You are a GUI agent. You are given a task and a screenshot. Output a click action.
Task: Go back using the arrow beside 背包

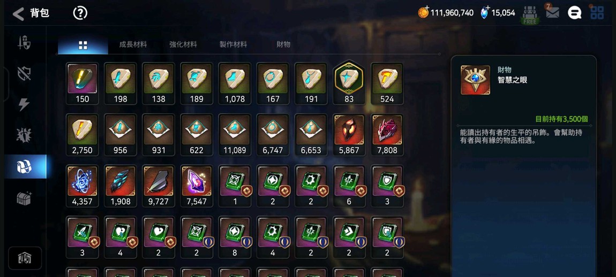18,14
